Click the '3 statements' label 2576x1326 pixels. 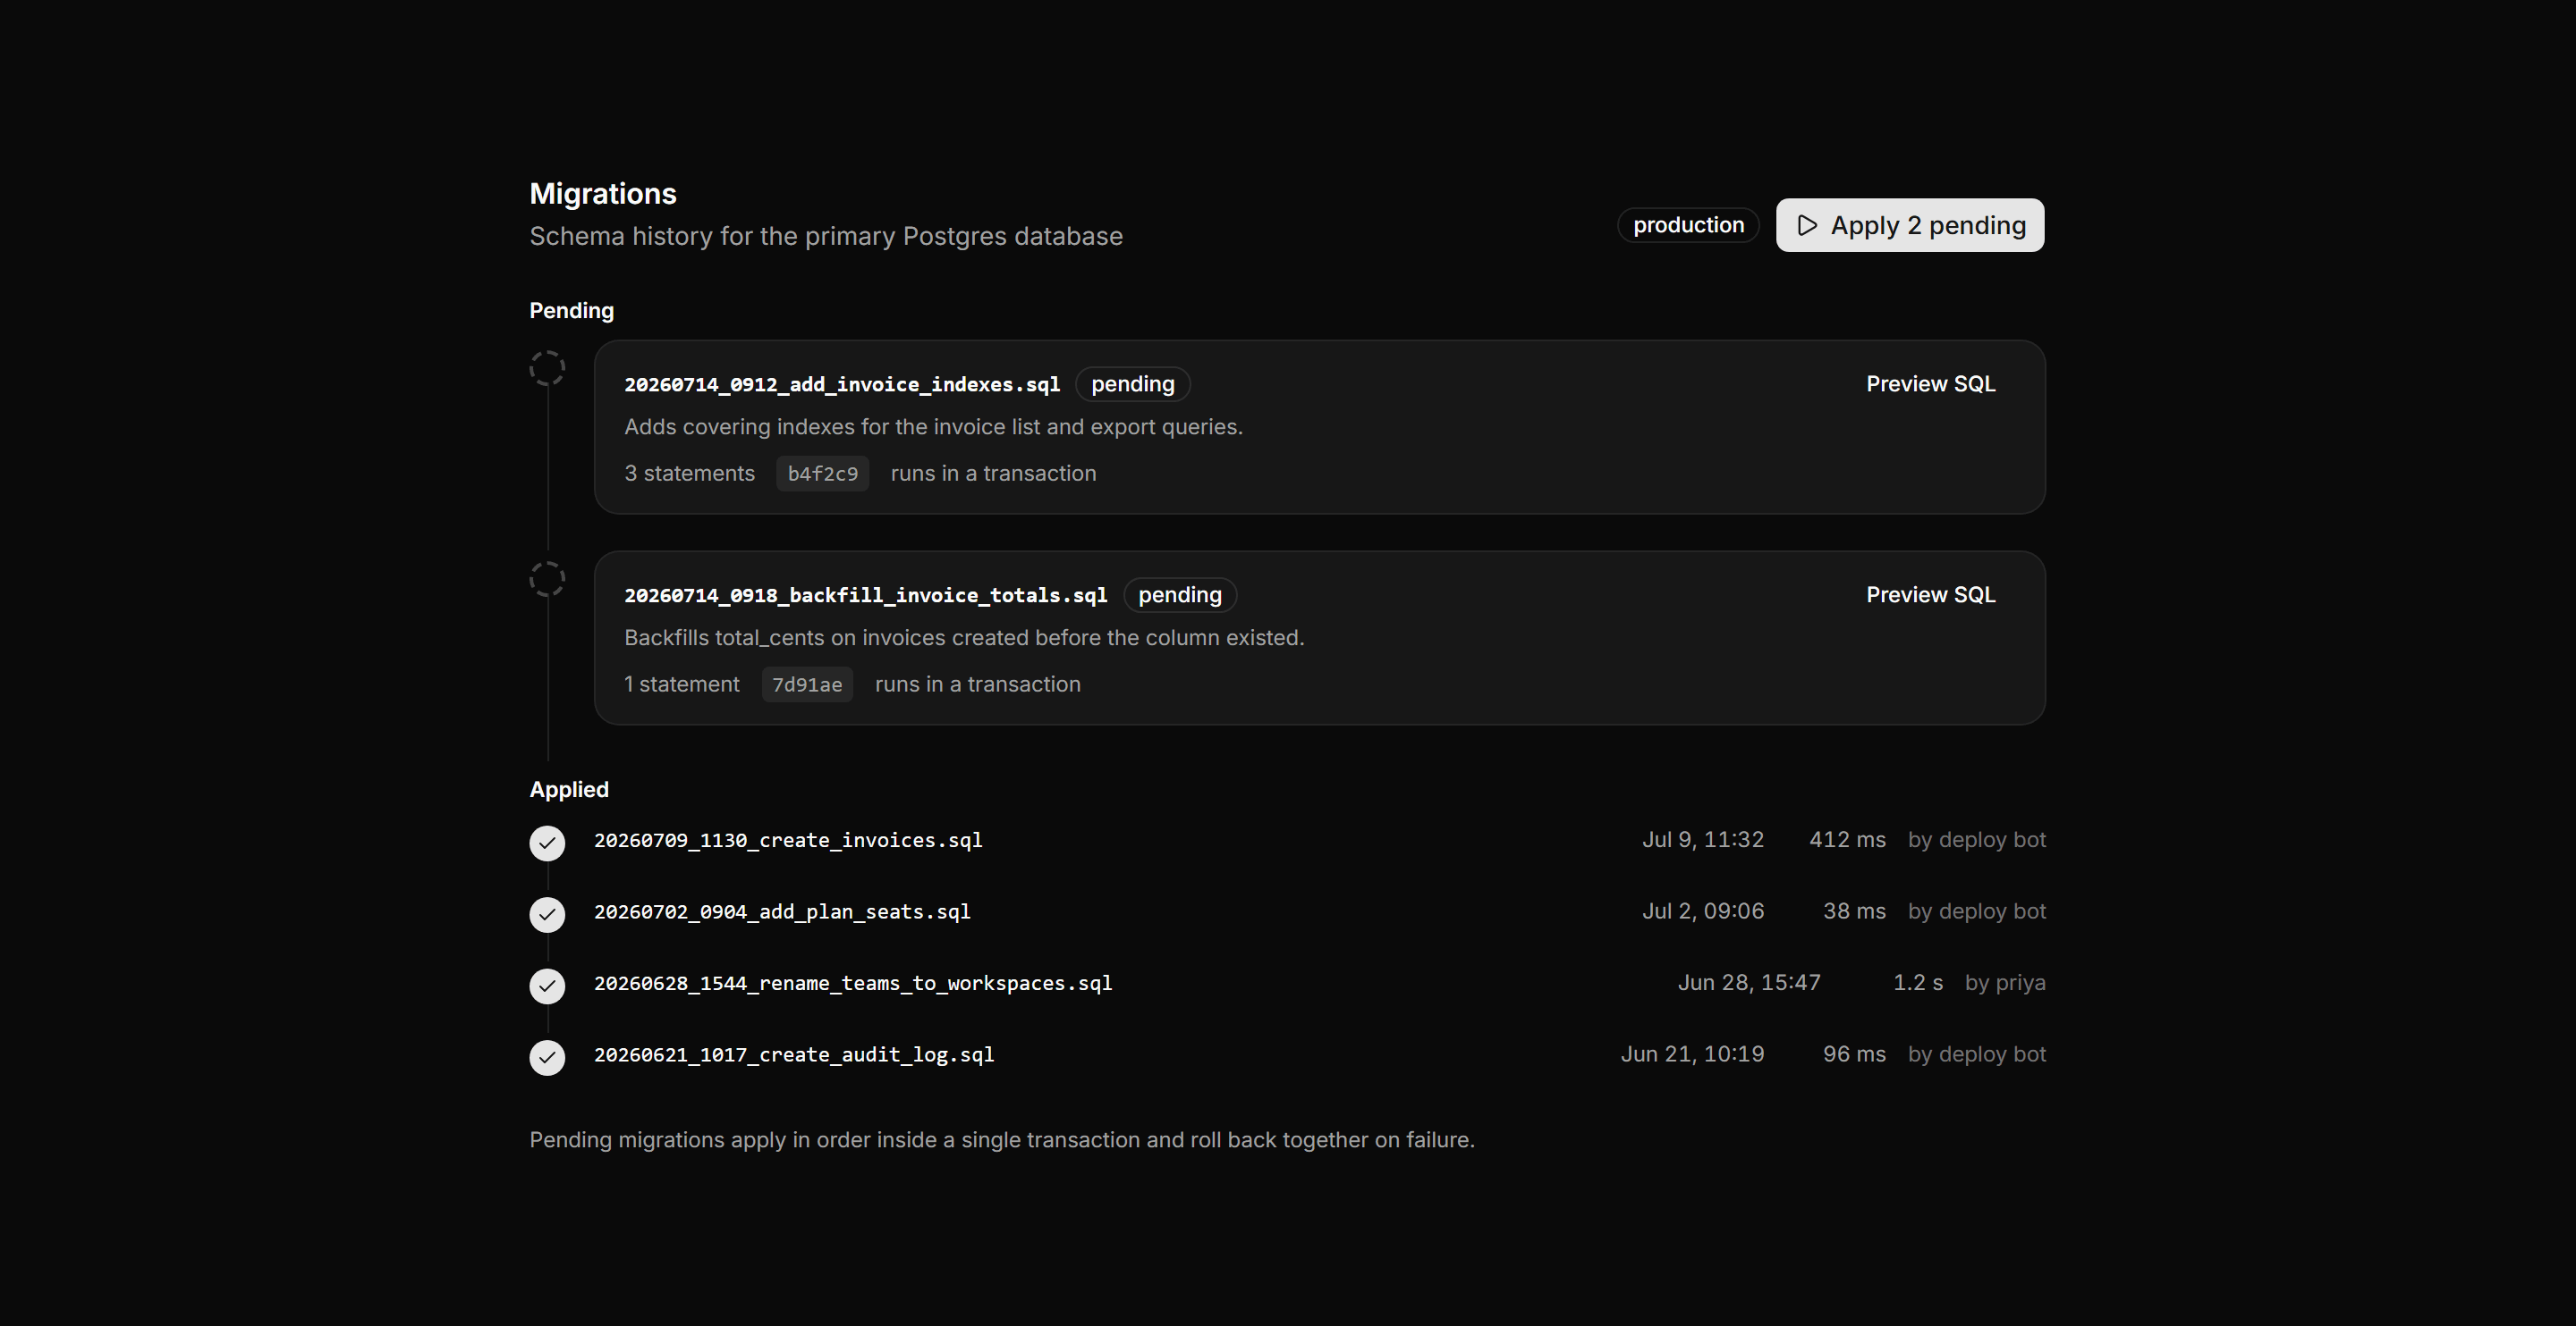(x=690, y=474)
